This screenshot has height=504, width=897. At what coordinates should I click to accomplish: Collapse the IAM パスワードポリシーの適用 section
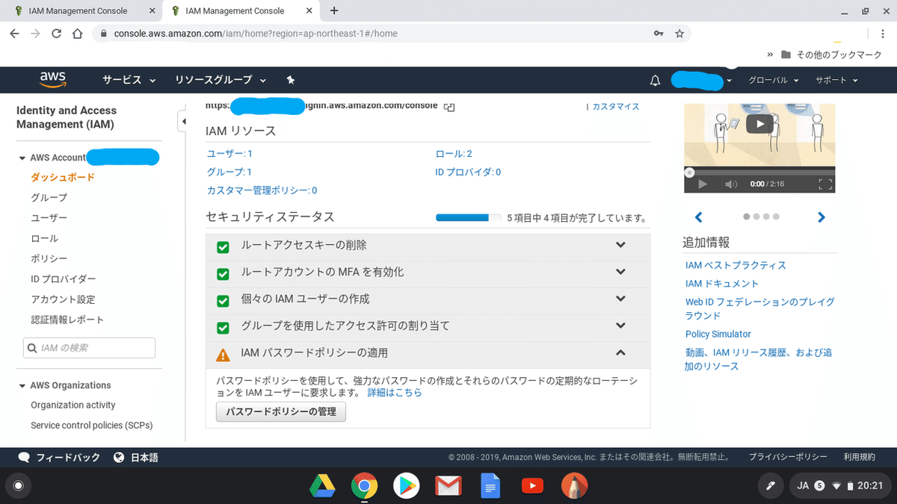click(620, 353)
